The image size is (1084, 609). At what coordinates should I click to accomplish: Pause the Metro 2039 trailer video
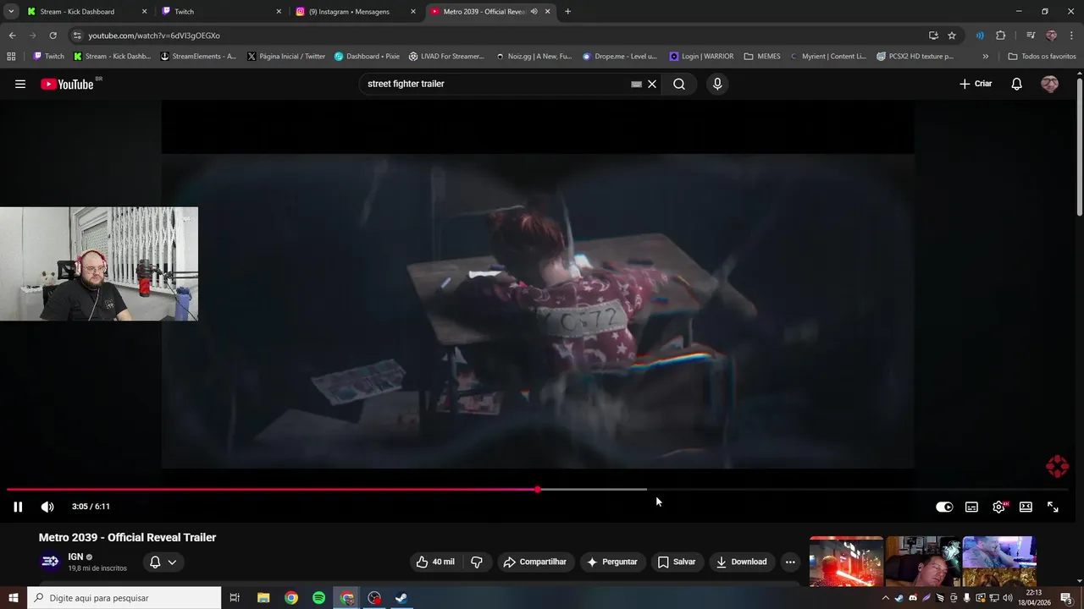(18, 507)
